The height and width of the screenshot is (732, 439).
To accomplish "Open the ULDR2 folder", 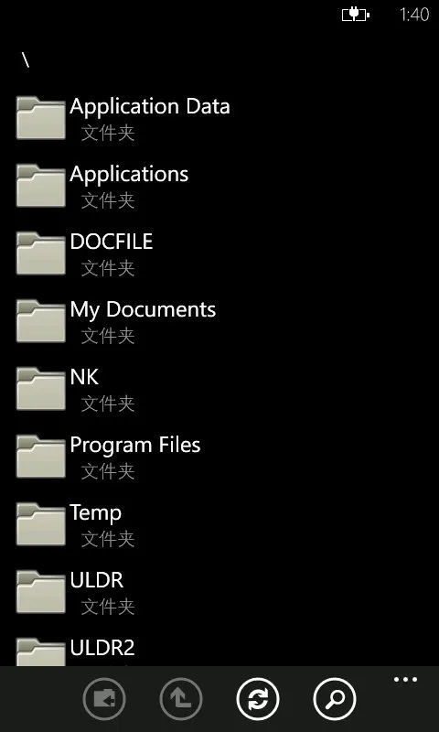I will tap(219, 651).
